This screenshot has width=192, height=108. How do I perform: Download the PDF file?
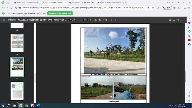(174, 20)
